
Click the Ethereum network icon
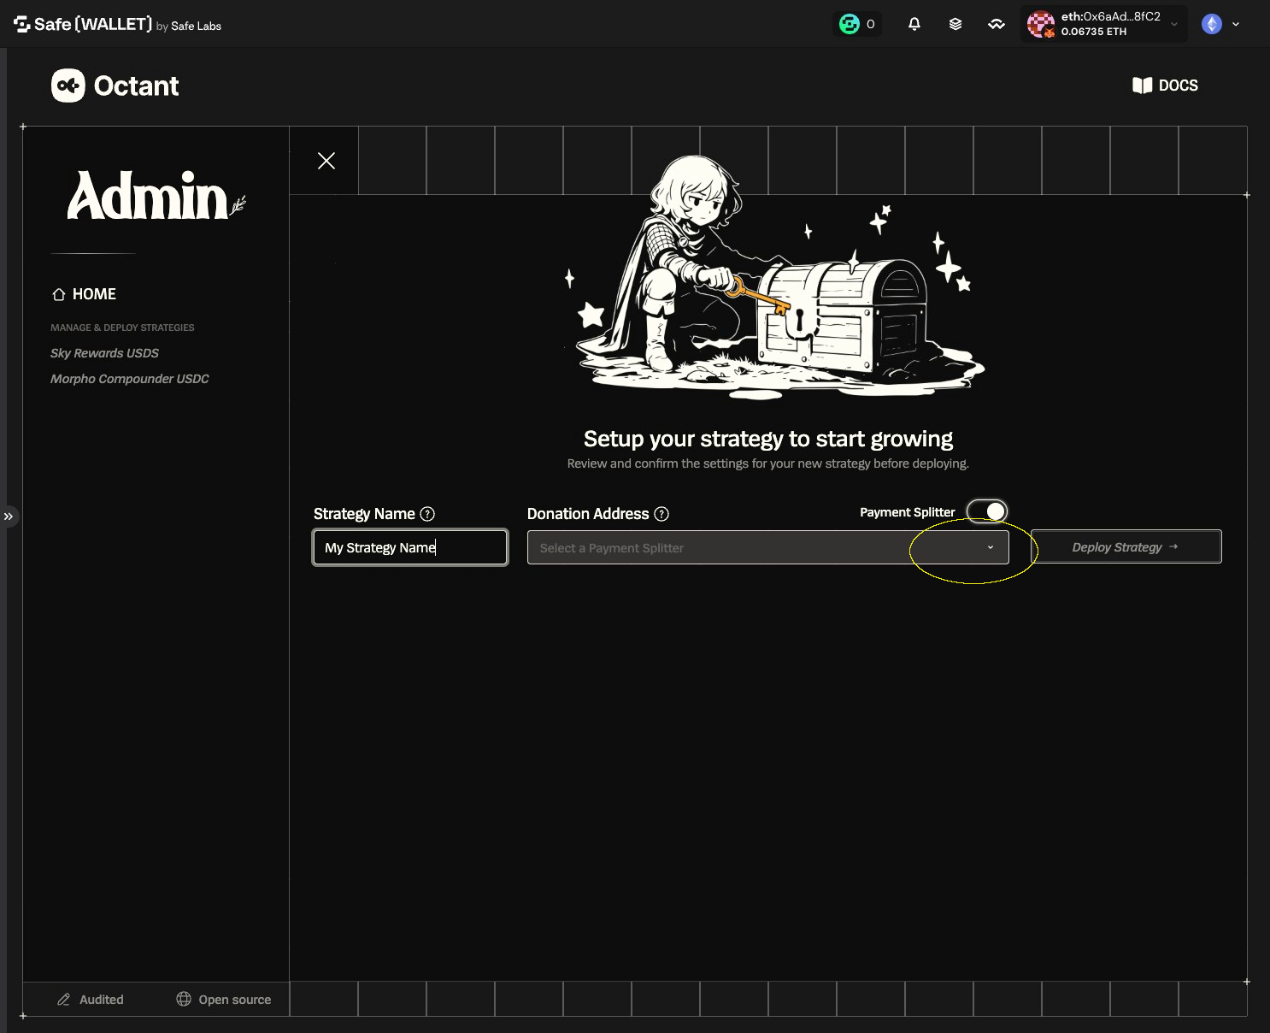click(1212, 24)
